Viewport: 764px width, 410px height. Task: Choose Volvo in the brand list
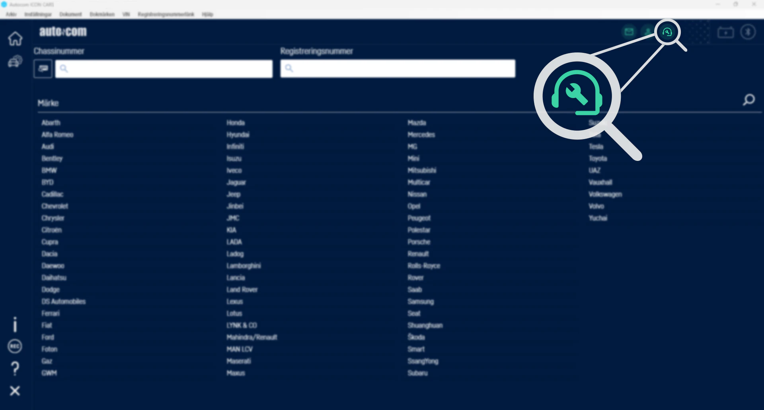pyautogui.click(x=596, y=206)
